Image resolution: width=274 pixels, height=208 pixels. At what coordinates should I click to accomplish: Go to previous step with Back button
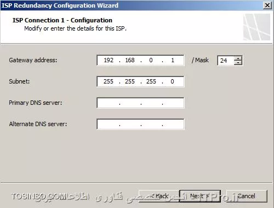(159, 196)
